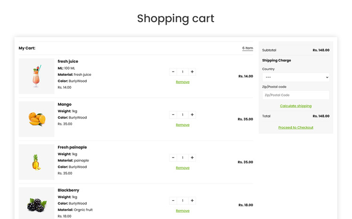Click the Subtotal Rs. 148.00 amount
Screen dimensions: 352x219
321,50
